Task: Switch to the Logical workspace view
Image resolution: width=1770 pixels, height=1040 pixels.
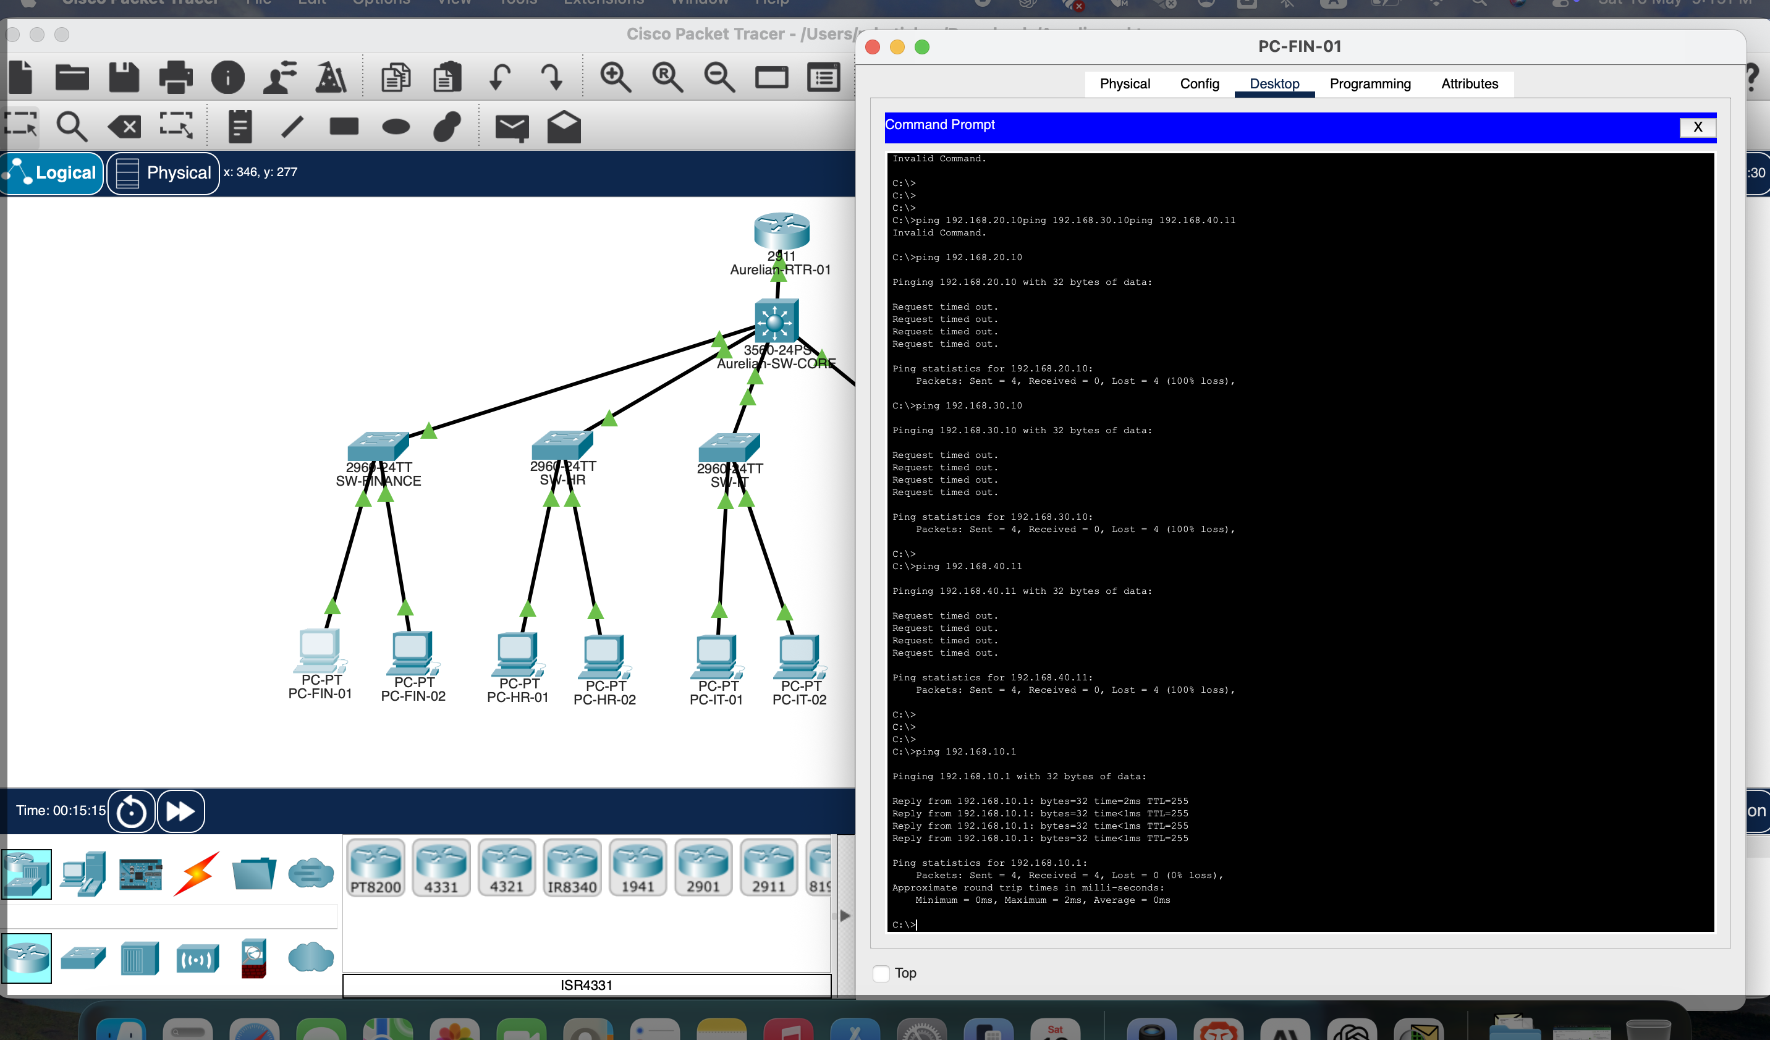Action: tap(53, 173)
